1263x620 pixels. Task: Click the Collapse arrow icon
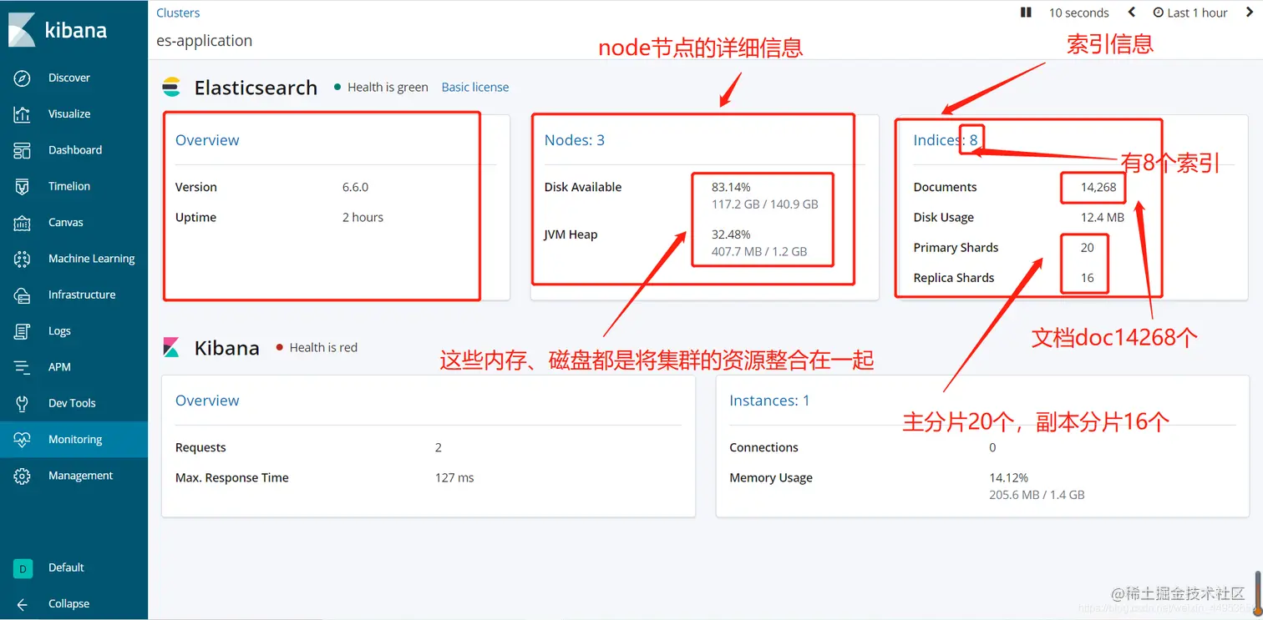pyautogui.click(x=23, y=604)
